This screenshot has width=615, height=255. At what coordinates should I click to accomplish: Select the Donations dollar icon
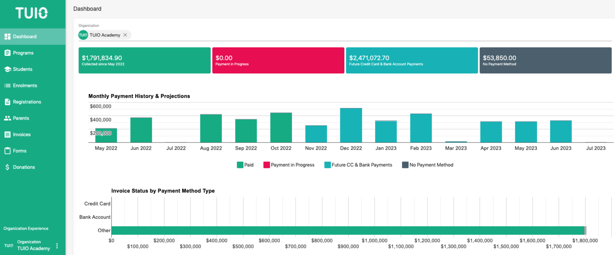click(8, 167)
